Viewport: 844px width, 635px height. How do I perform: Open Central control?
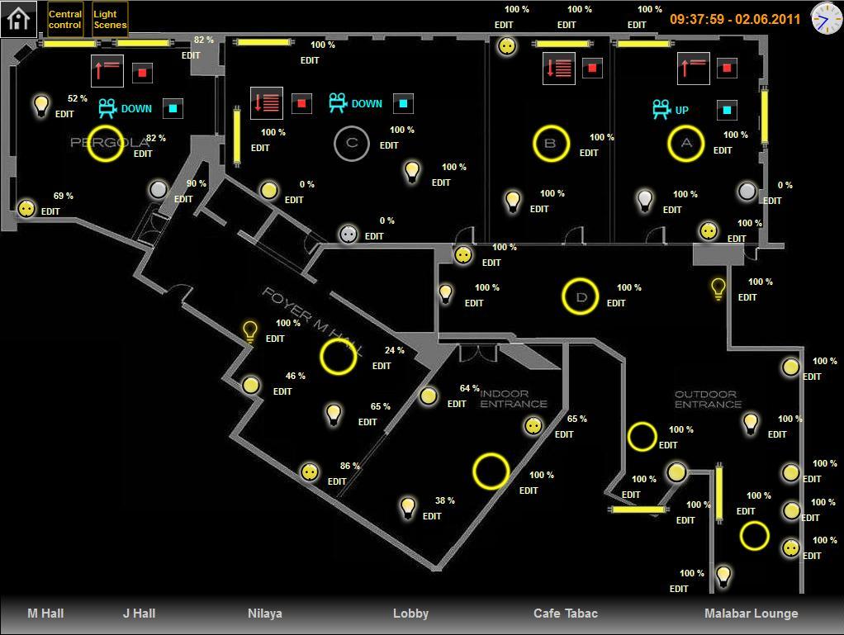pyautogui.click(x=65, y=19)
